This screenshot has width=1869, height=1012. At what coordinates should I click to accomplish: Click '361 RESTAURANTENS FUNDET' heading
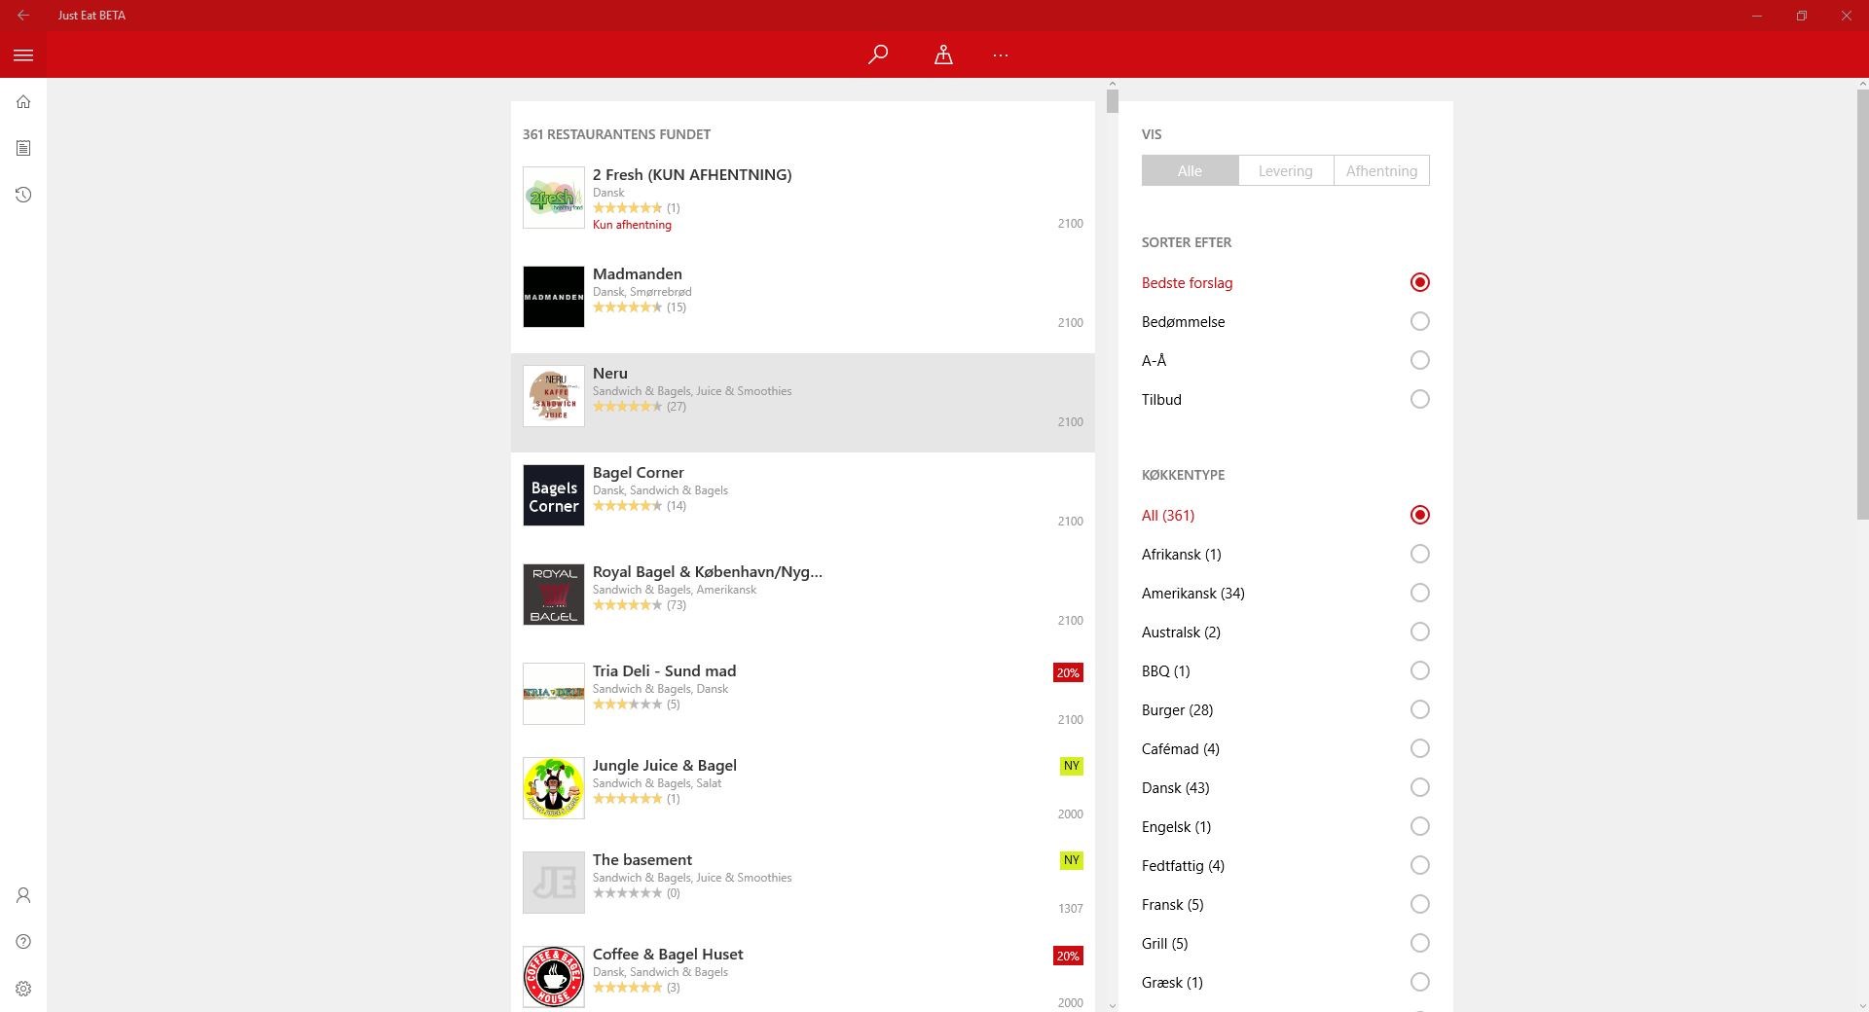616,134
